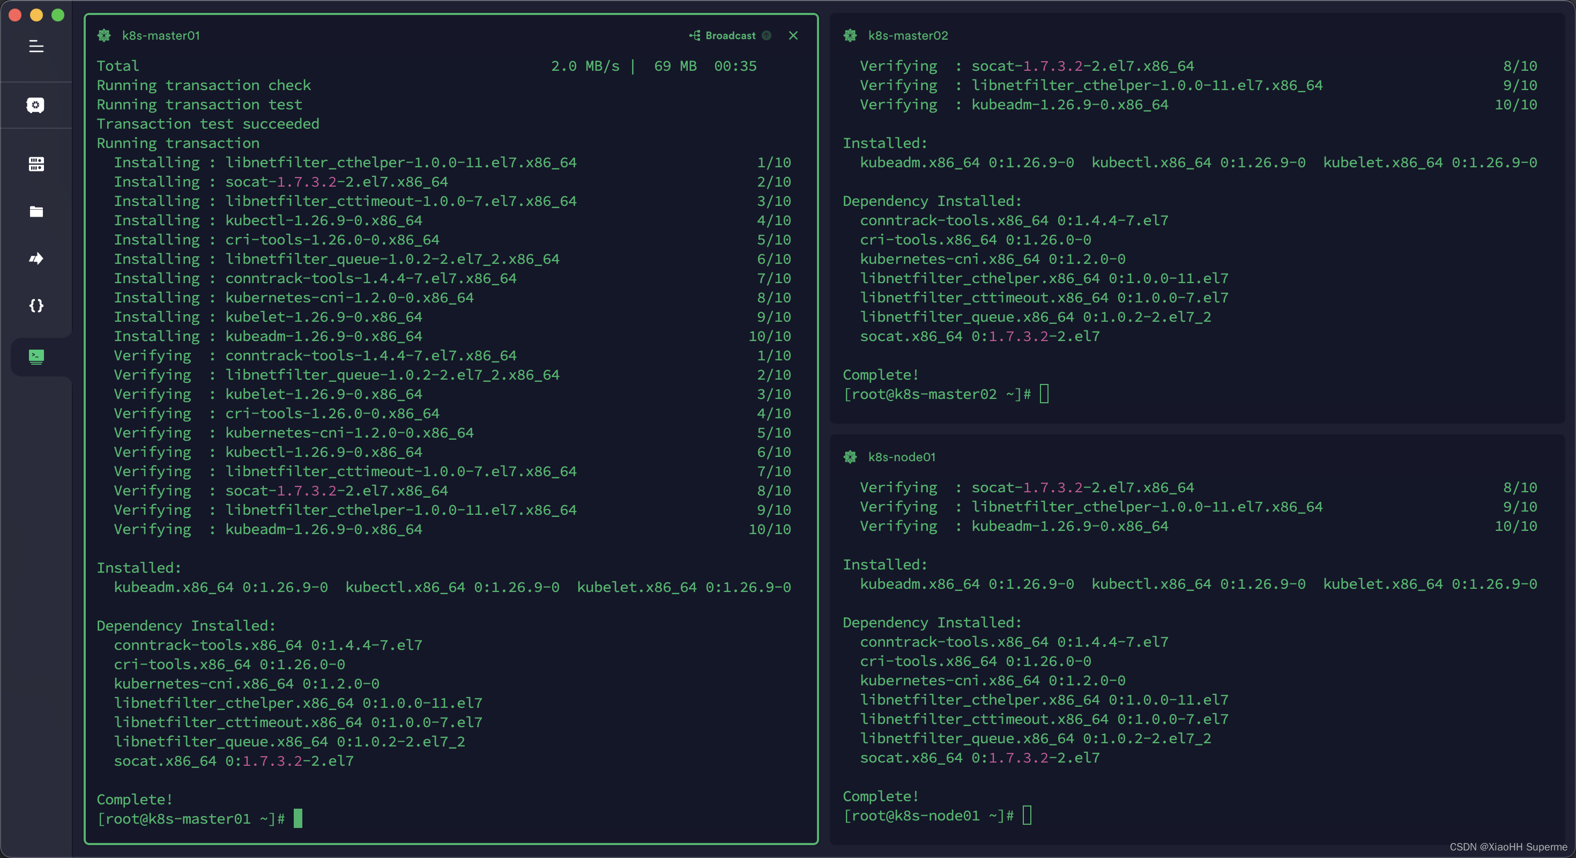Click 'Dependency Installed:' heading in master02 pane
The height and width of the screenshot is (858, 1576).
point(932,201)
